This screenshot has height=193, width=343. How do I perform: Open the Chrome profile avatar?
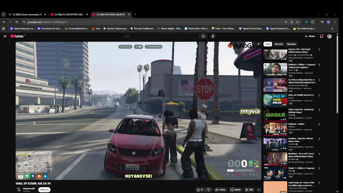coord(328,22)
